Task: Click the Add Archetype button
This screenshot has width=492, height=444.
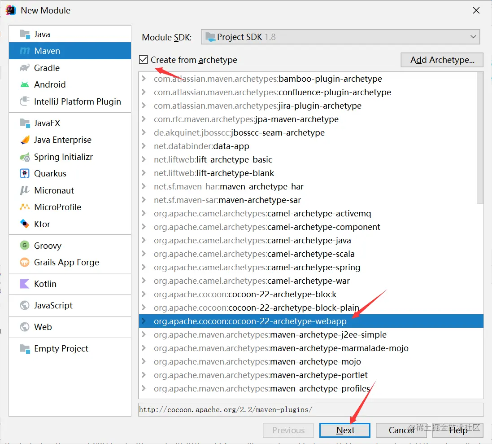Action: click(x=442, y=60)
